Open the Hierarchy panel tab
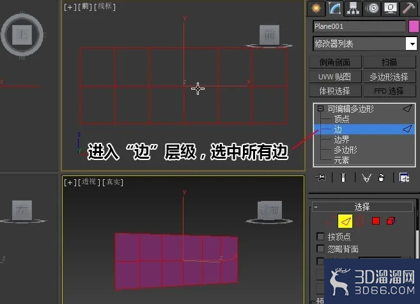 coord(353,8)
